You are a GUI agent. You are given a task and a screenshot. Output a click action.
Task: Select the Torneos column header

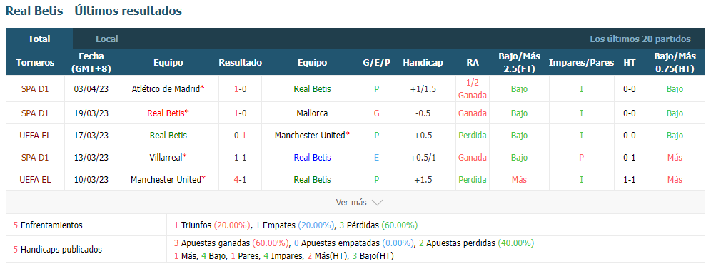point(36,63)
